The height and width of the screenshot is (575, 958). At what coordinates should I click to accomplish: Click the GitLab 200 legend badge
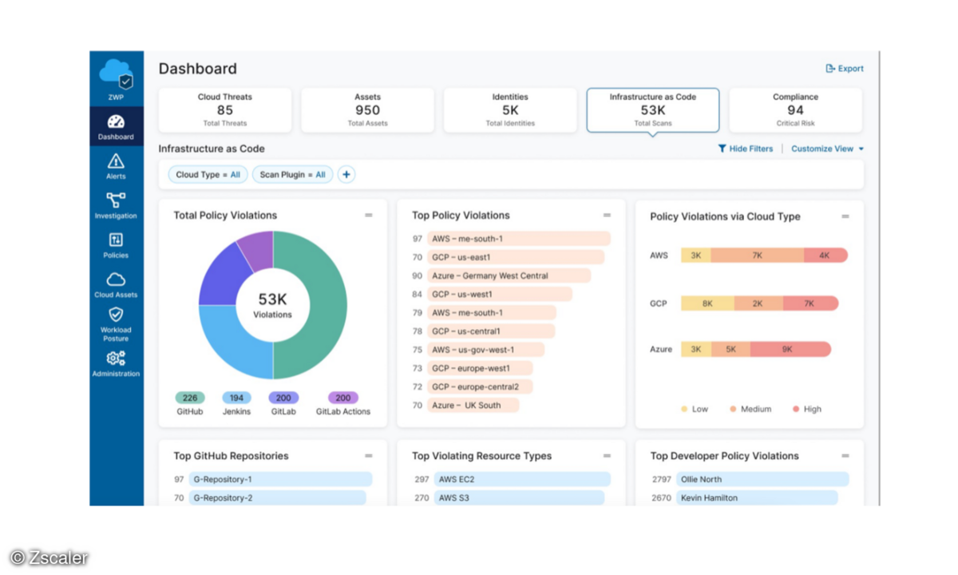(283, 398)
